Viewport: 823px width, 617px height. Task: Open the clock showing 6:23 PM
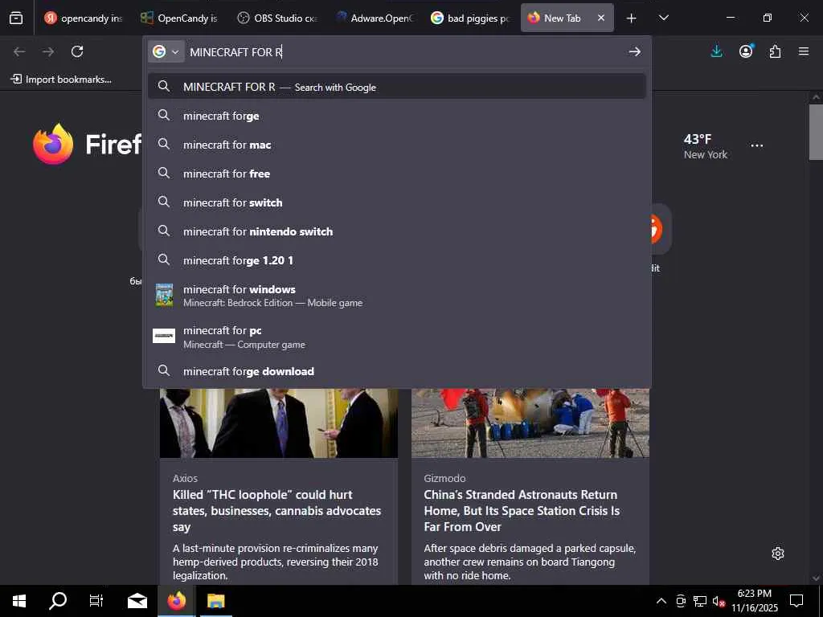pos(754,601)
